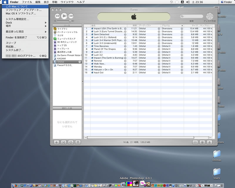Choose Finder を強制終了 menu item
The width and height of the screenshot is (235, 188).
pos(25,37)
